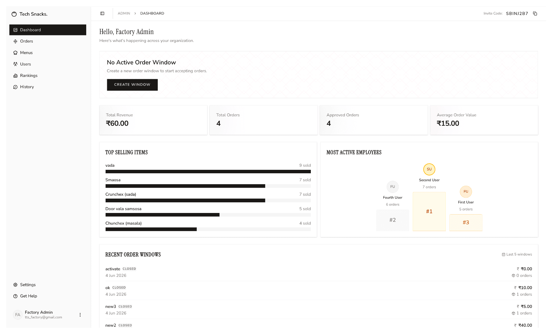Click the CLOSED badge beside activate
This screenshot has width=552, height=334.
click(x=129, y=269)
